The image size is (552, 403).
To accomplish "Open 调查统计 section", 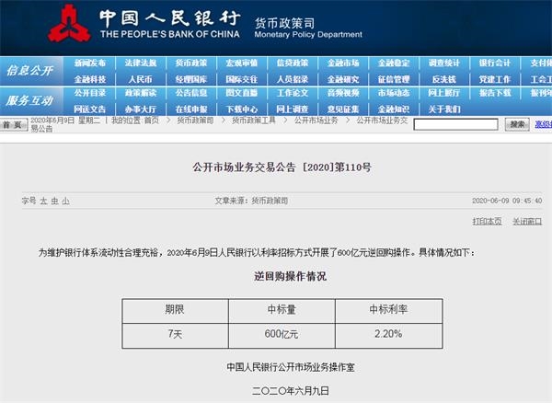I will [x=444, y=63].
